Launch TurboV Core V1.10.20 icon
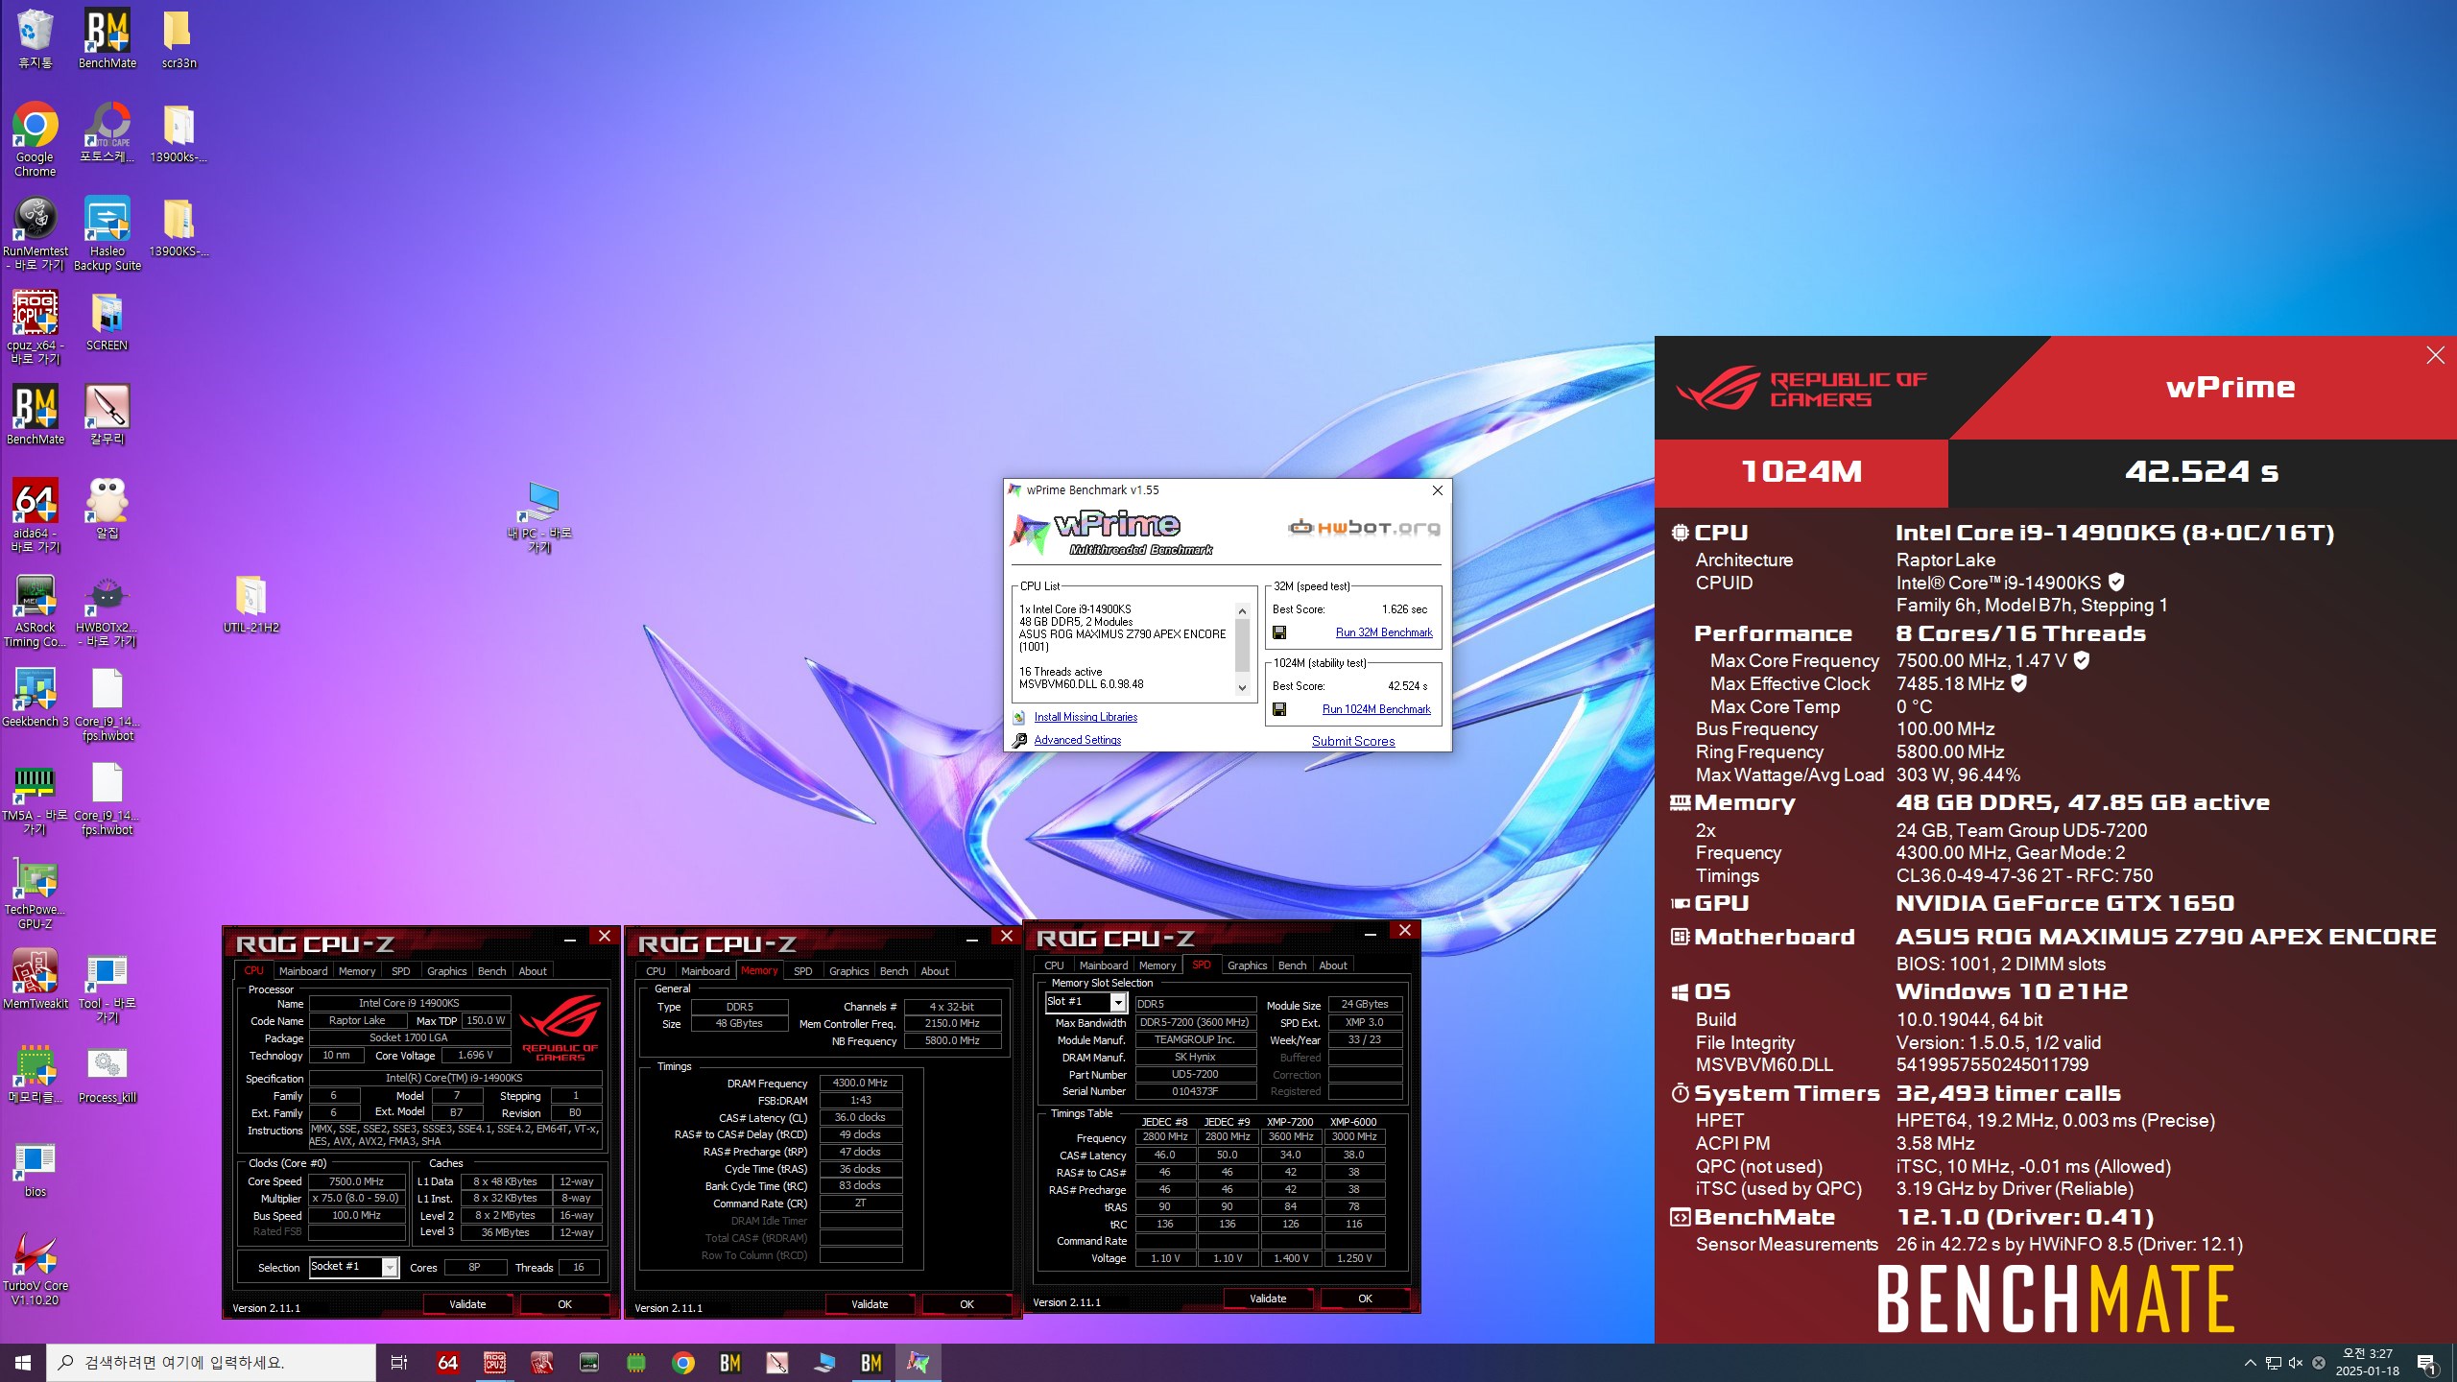The width and height of the screenshot is (2457, 1382). 35,1268
